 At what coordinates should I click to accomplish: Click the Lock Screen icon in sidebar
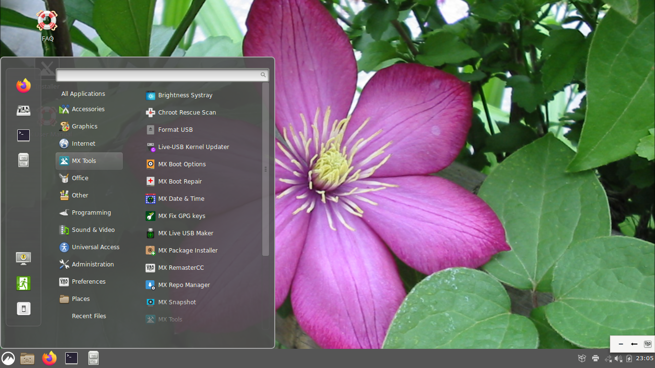pos(23,258)
